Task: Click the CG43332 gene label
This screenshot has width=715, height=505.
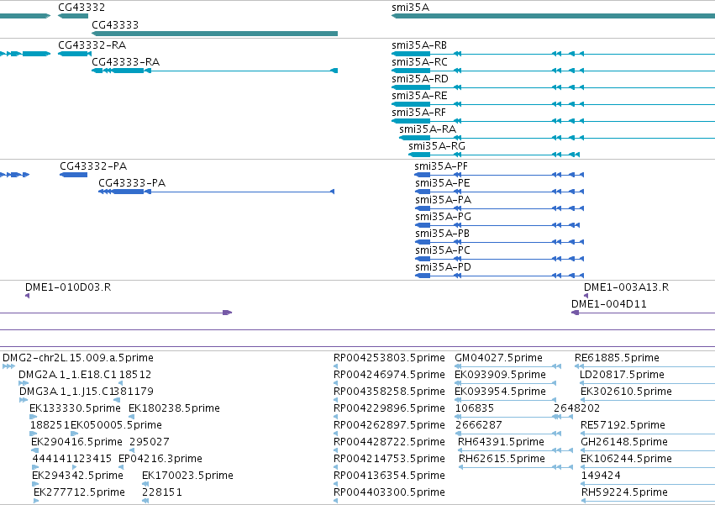Action: (81, 8)
